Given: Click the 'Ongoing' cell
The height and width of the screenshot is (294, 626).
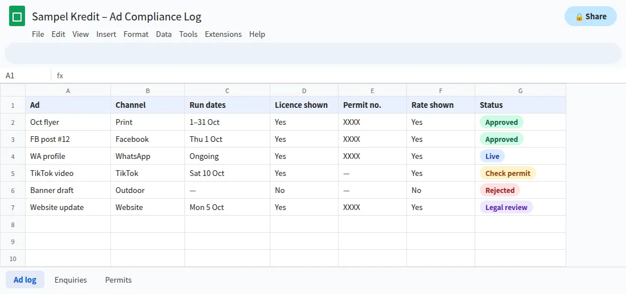Looking at the screenshot, I should [x=227, y=156].
